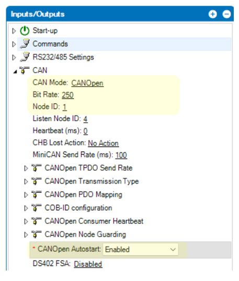Click the Node ID label text
The image size is (239, 281).
47,107
